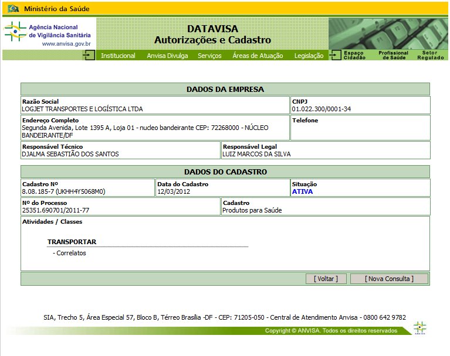Click the cadastro number 8.08.185-7 (UKHH4Y5068M0)
Image resolution: width=450 pixels, height=356 pixels.
pyautogui.click(x=64, y=191)
